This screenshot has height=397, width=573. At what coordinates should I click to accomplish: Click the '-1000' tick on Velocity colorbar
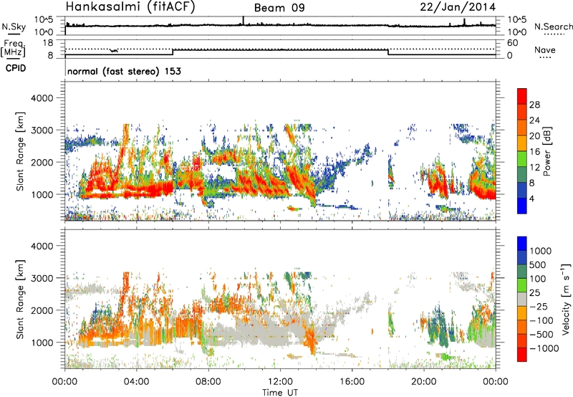tap(544, 348)
